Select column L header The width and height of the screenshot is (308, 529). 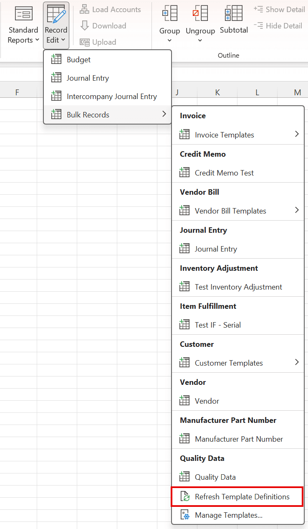pos(257,92)
